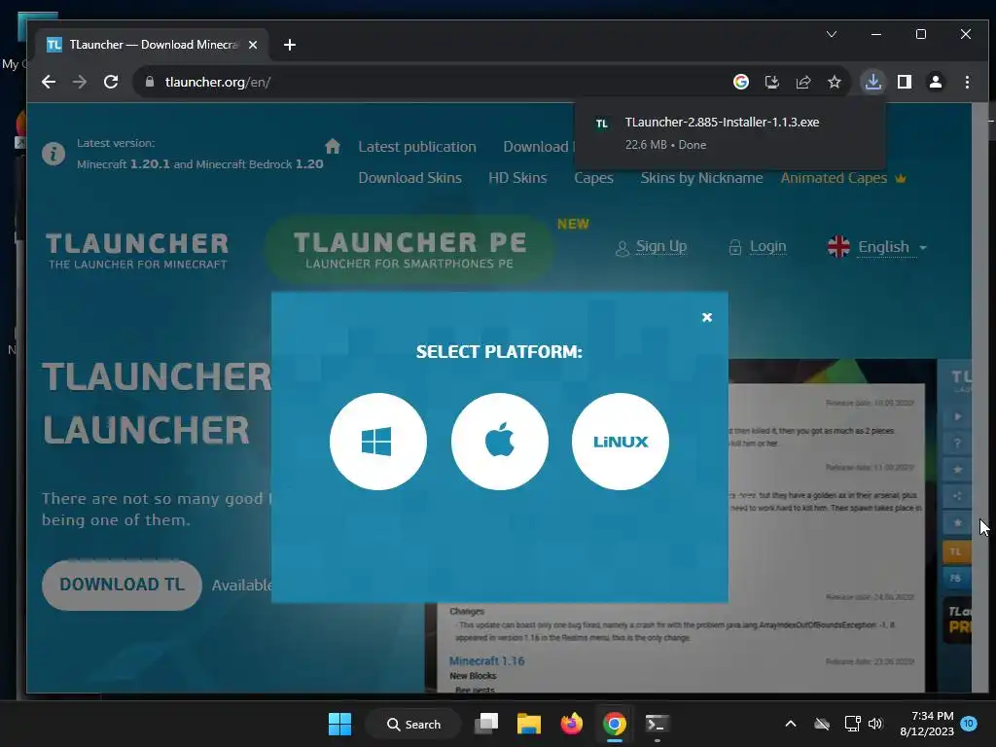Open the clock showing 7:34 PM
This screenshot has height=747, width=996.
927,724
